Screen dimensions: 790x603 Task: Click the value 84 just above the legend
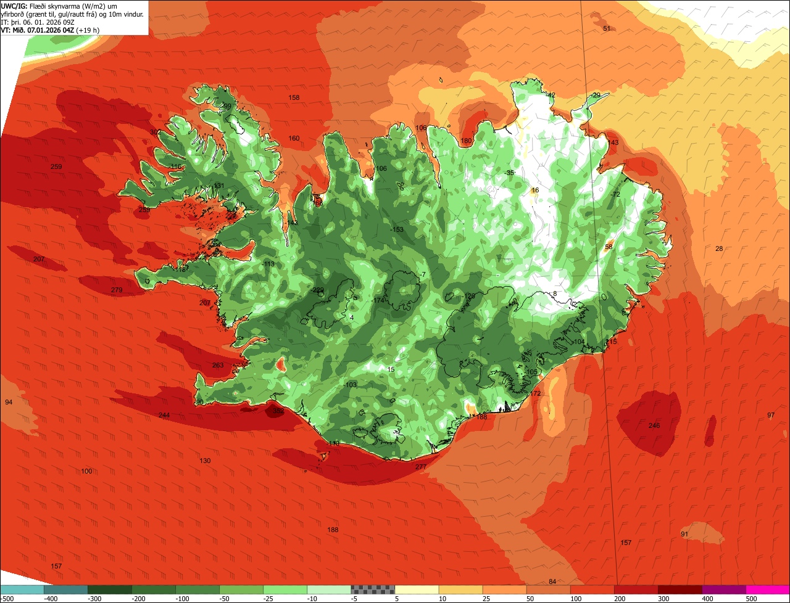tap(552, 582)
